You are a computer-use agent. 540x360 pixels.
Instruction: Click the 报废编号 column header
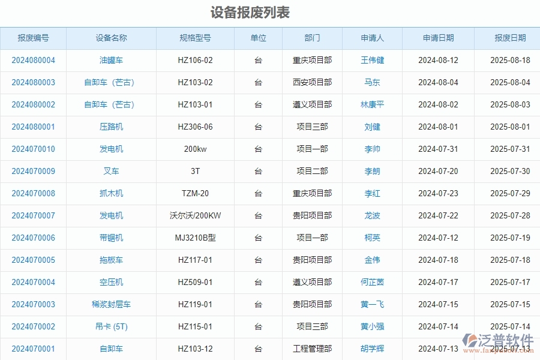tap(33, 38)
